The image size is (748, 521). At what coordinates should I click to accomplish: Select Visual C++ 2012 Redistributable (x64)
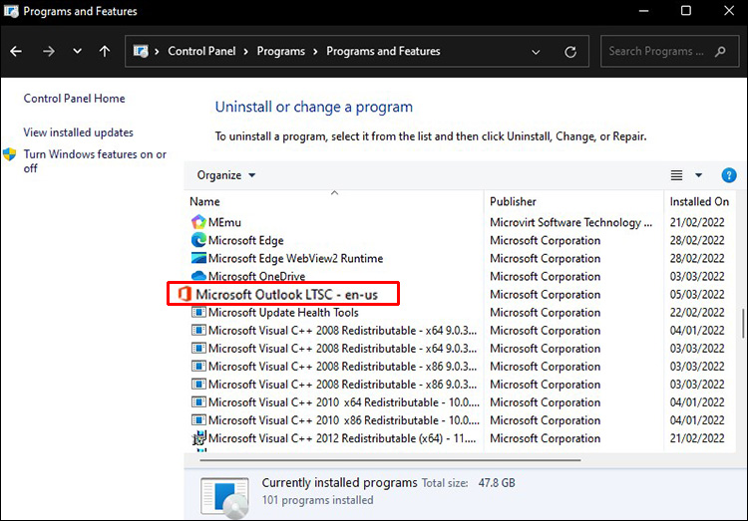342,438
